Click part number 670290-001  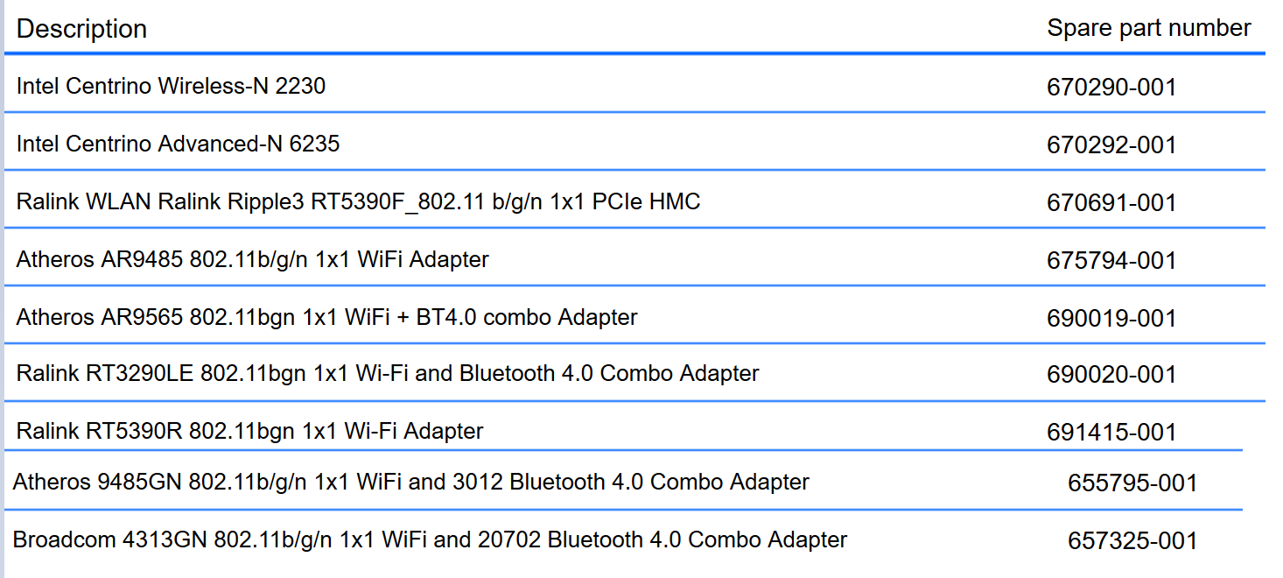tap(1111, 88)
